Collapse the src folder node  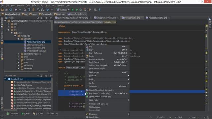point(8,30)
